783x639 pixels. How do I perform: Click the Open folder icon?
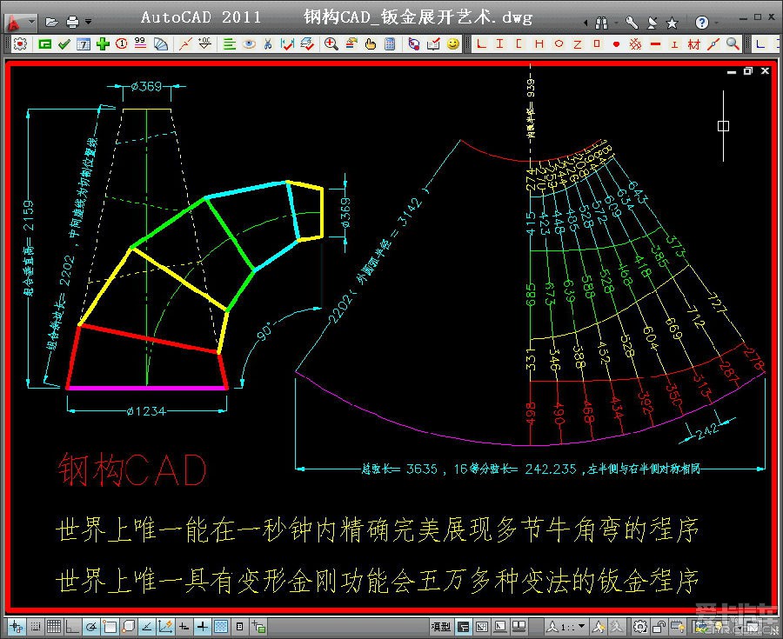click(x=52, y=22)
